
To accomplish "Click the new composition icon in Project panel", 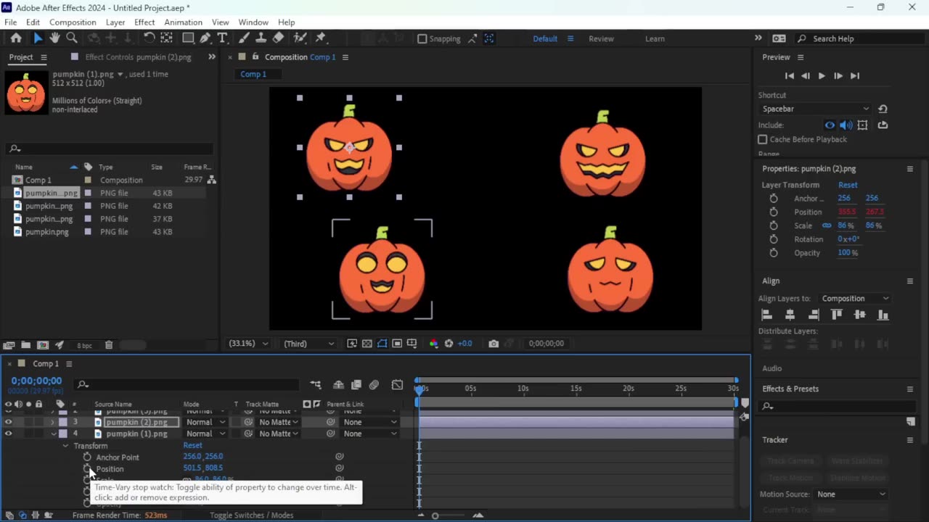I will click(x=43, y=345).
